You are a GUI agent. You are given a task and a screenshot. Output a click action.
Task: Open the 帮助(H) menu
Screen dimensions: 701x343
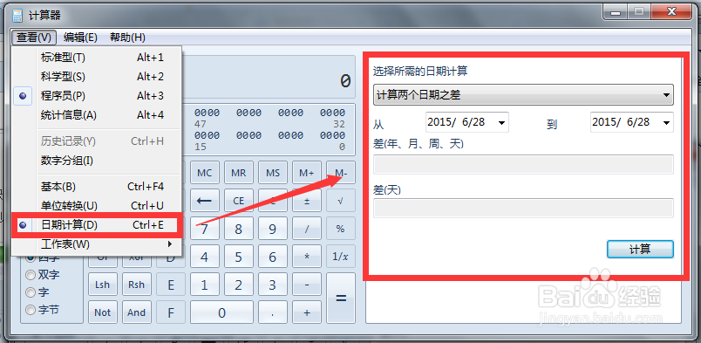pyautogui.click(x=127, y=38)
